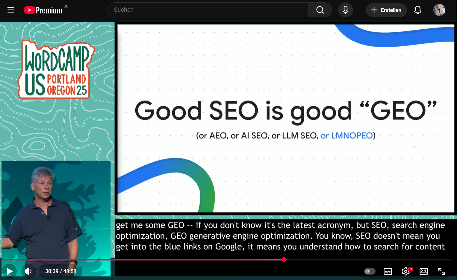The image size is (457, 280).
Task: Click the red scrubber handle on progress bar
Action: tap(284, 260)
